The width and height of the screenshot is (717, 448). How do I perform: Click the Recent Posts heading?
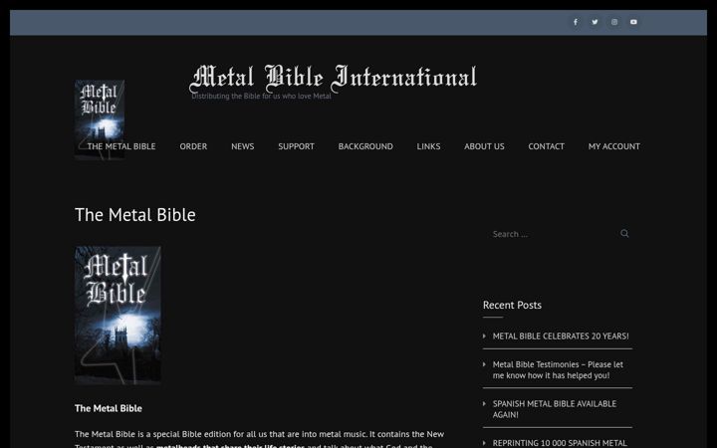[512, 305]
